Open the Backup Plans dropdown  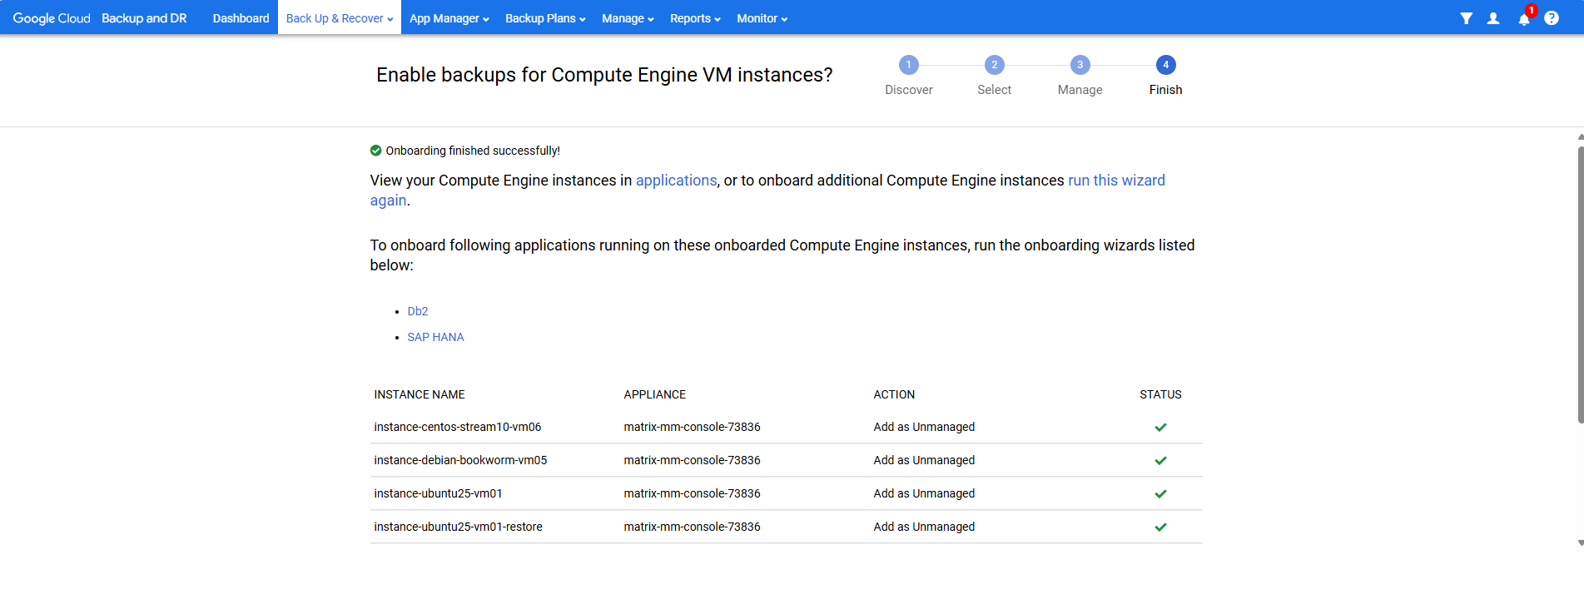545,18
